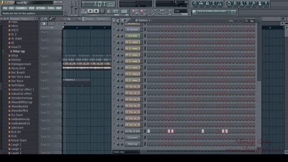The image size is (288, 162).
Task: Mute the BL Groover channel with its LED
Action: click(114, 29)
